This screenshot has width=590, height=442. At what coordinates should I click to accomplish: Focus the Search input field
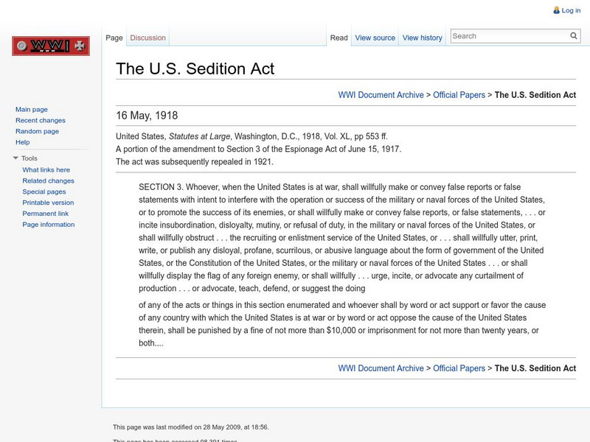509,35
